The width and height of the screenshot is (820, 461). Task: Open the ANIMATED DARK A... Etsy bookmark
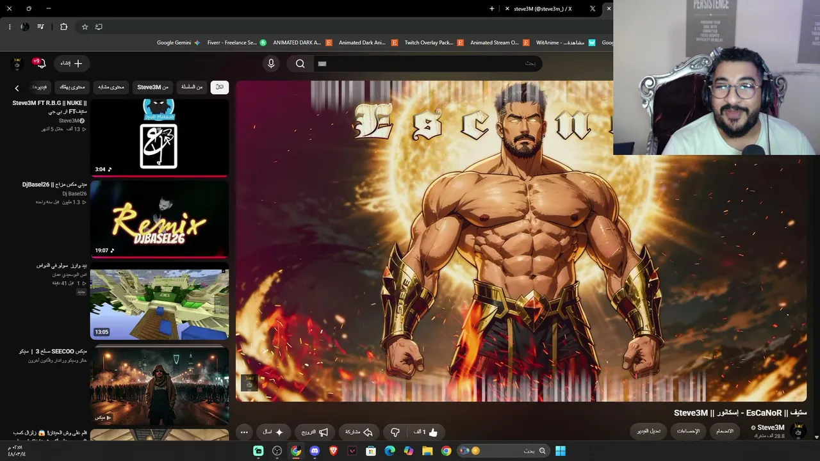(x=302, y=43)
